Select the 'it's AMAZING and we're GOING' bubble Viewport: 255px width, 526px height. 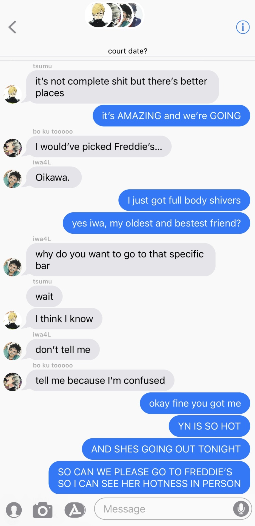[171, 116]
